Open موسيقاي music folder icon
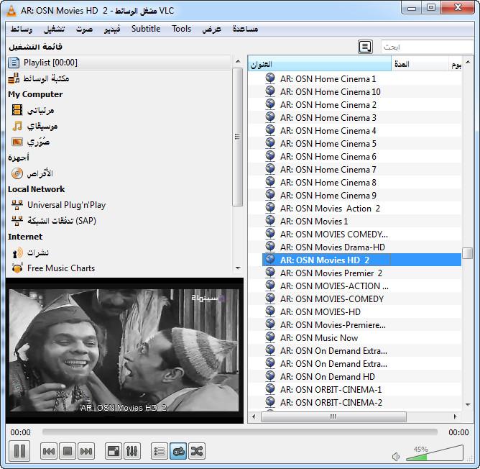Image resolution: width=480 pixels, height=469 pixels. tap(17, 126)
